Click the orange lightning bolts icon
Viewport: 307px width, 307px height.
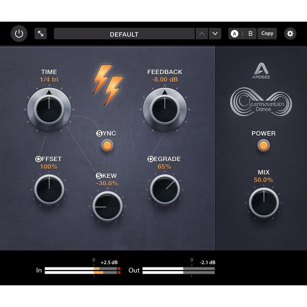tap(108, 85)
